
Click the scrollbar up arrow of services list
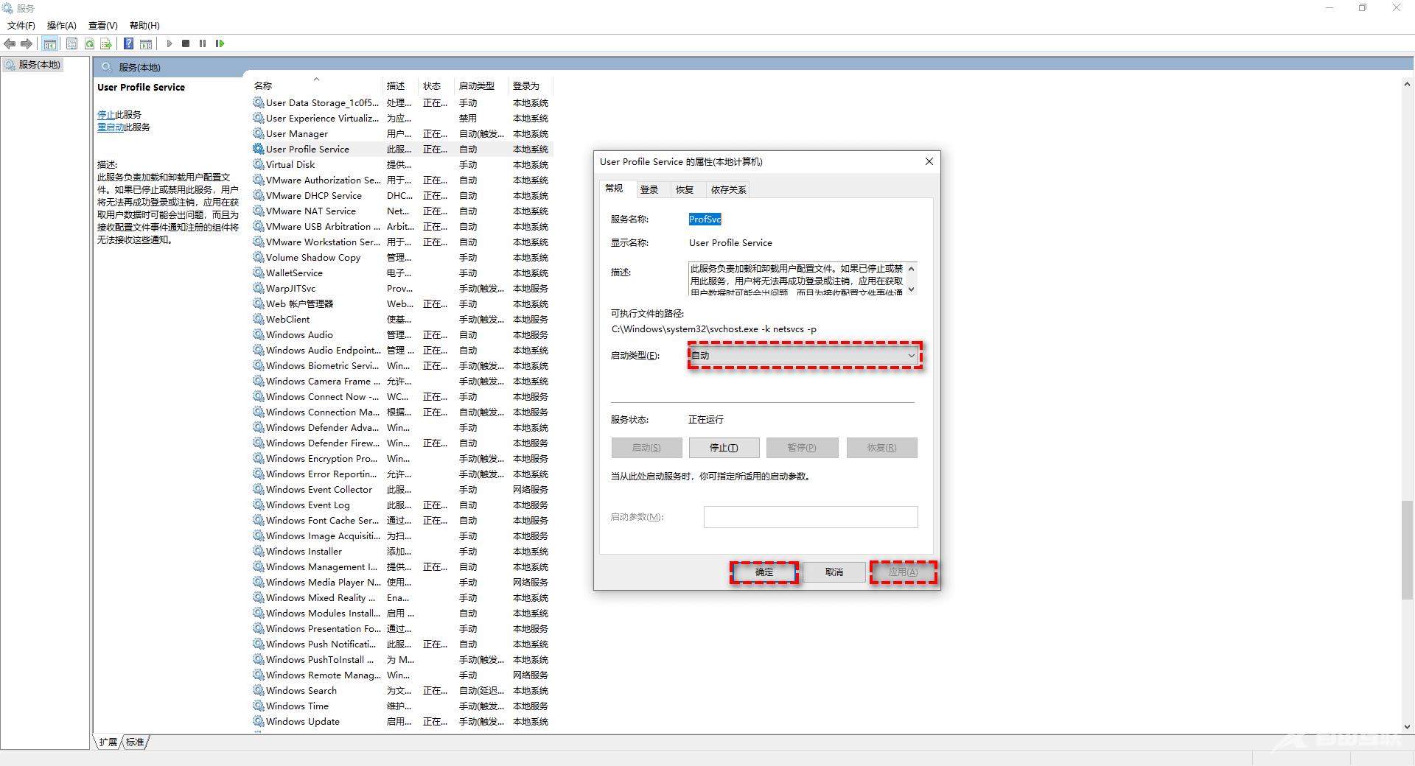click(1408, 85)
